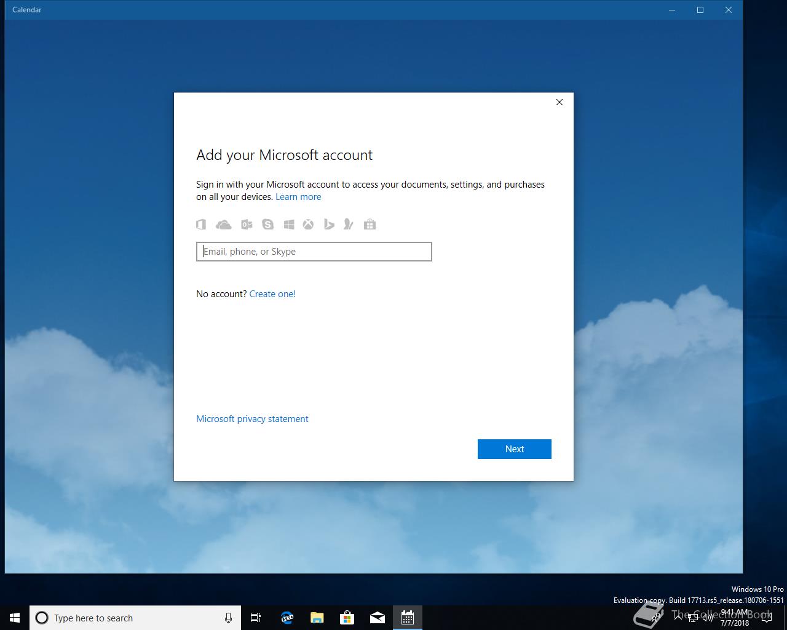The image size is (787, 630).
Task: Close the Add your Microsoft account dialog
Action: pos(560,102)
